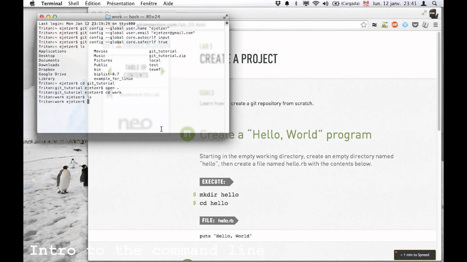Click the browser page vertical scrollbar

439,82
